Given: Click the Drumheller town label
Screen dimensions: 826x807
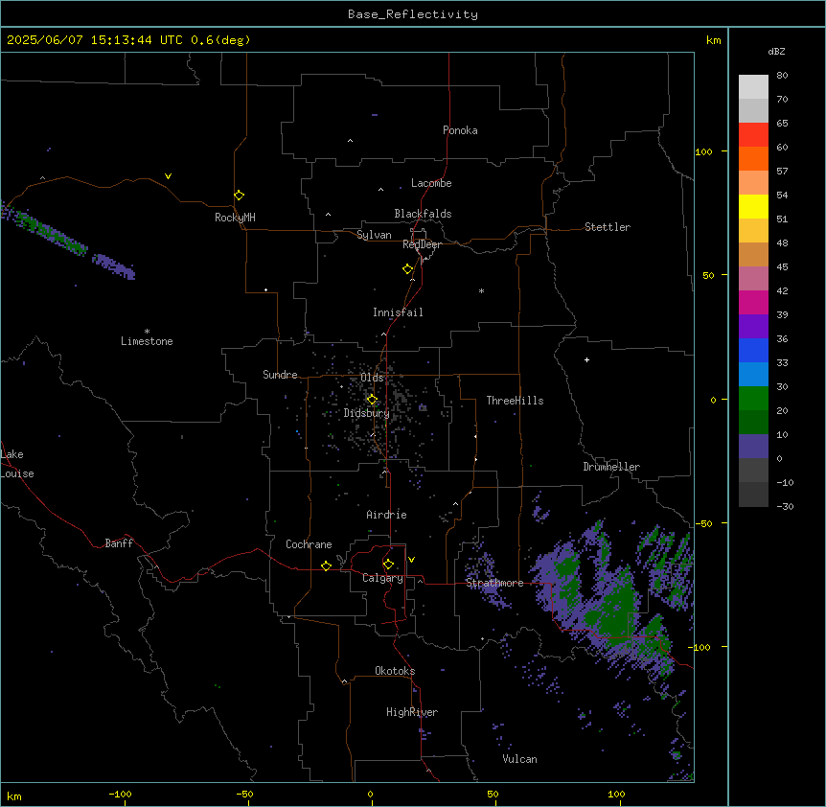Looking at the screenshot, I should [611, 467].
